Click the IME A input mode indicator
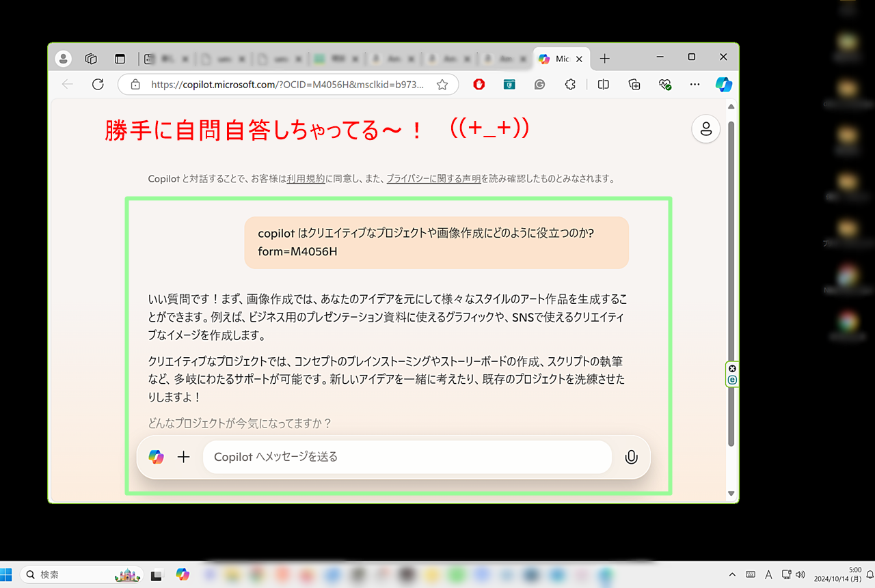Viewport: 875px width, 588px height. pos(768,575)
